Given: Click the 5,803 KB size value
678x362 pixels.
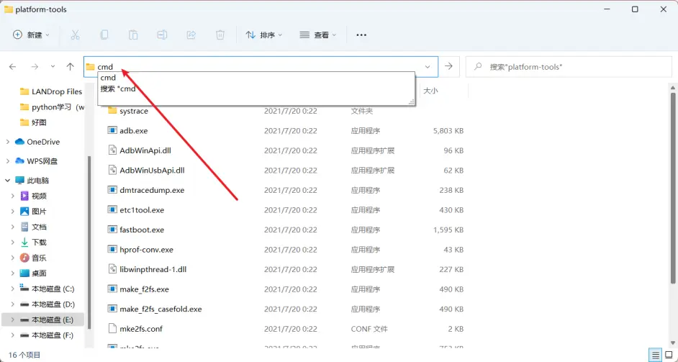Looking at the screenshot, I should [448, 130].
